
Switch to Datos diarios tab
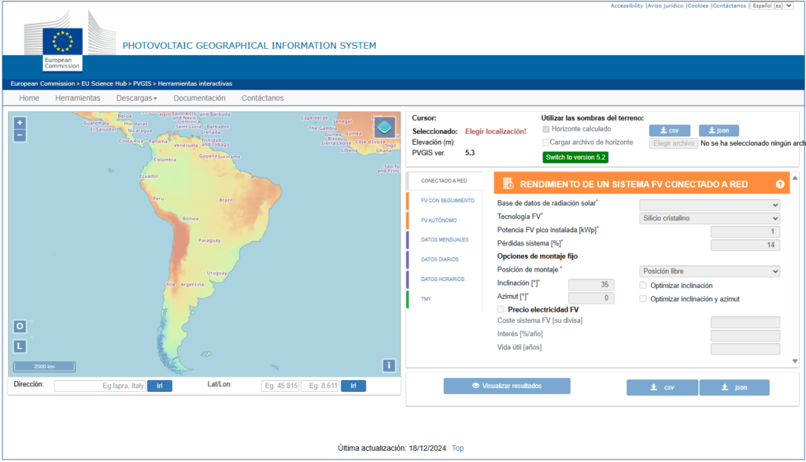tap(439, 260)
